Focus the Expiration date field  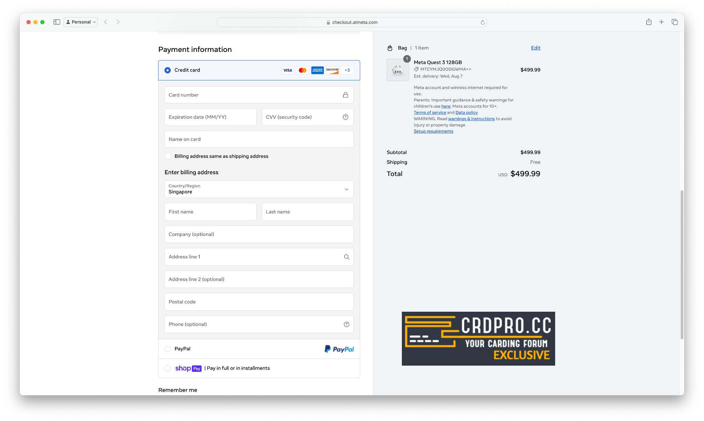point(210,117)
